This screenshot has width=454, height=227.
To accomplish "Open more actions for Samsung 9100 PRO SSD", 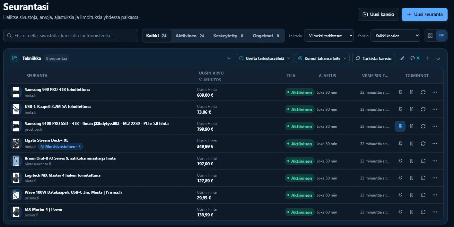I will click(x=435, y=126).
